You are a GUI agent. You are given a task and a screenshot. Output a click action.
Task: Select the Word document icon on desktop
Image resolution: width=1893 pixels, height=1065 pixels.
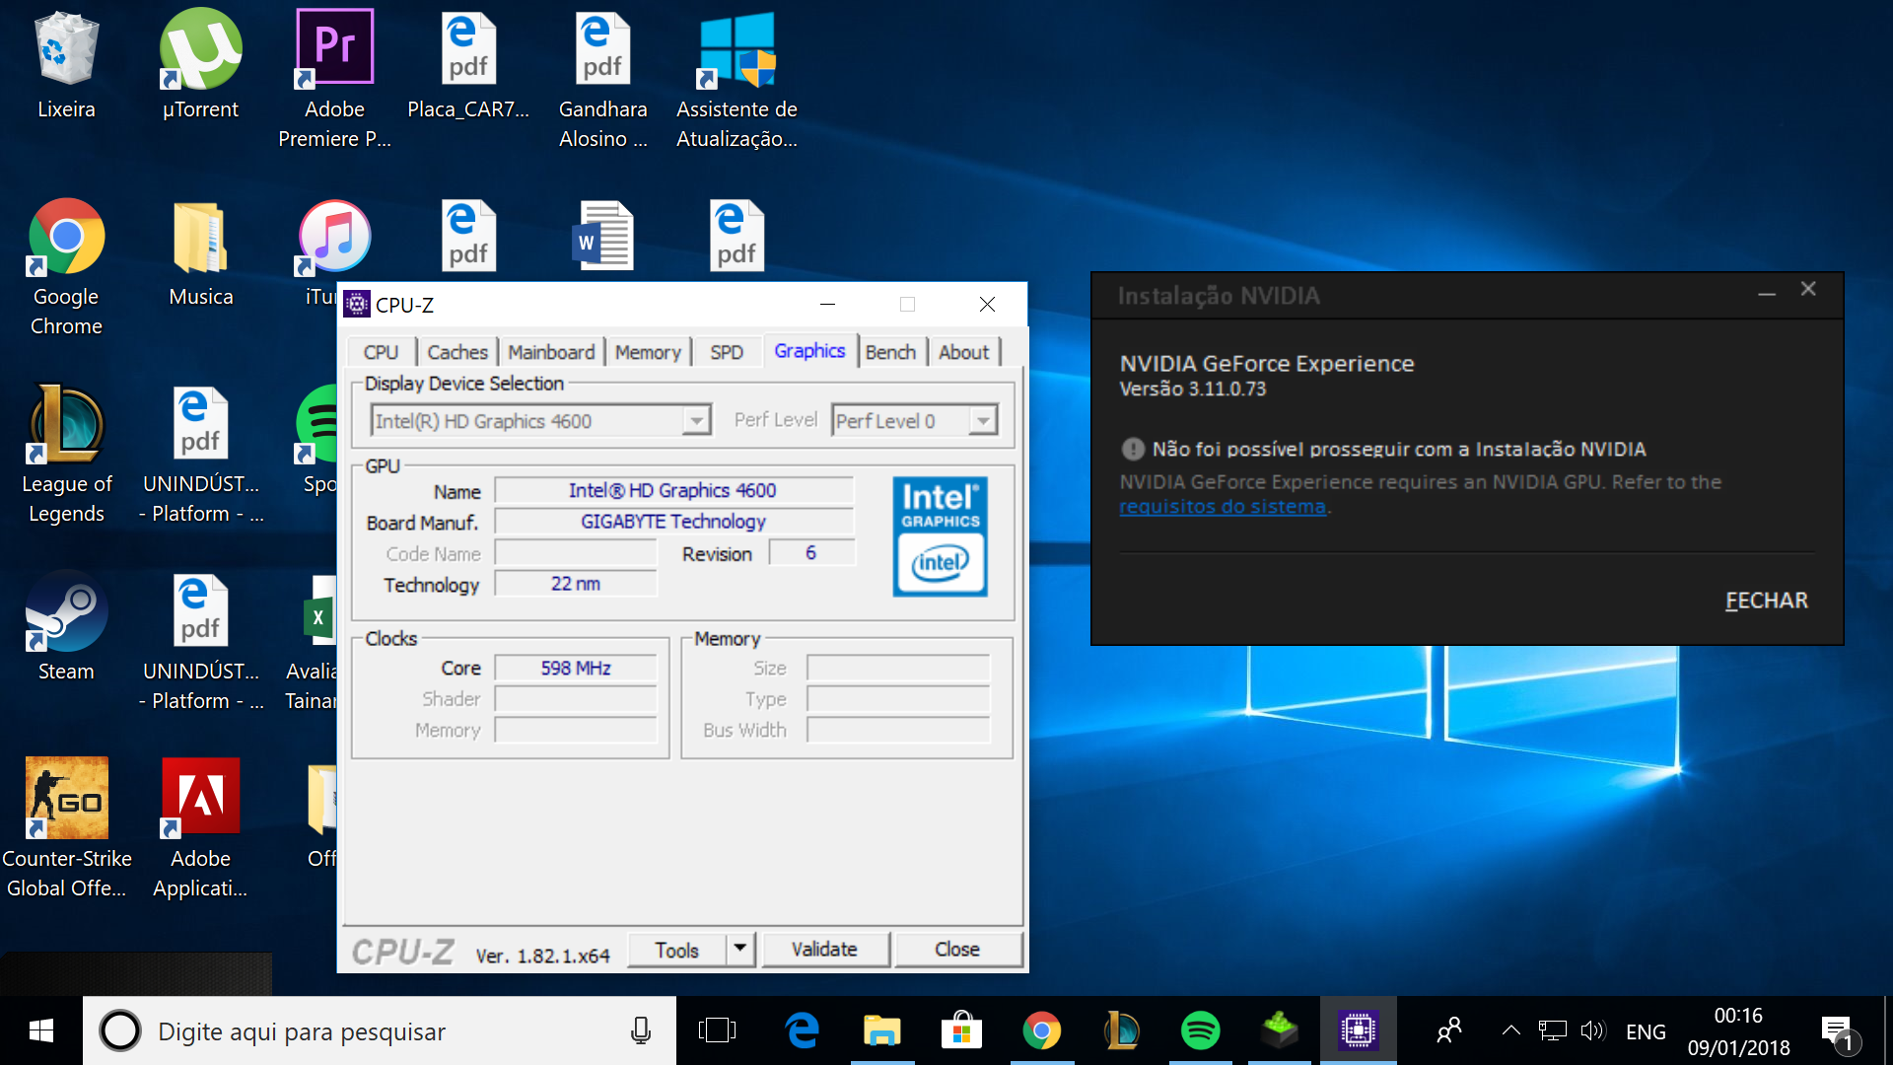[602, 236]
